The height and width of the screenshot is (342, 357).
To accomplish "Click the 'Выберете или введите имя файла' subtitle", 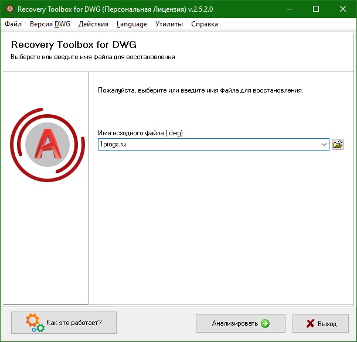I will 93,57.
